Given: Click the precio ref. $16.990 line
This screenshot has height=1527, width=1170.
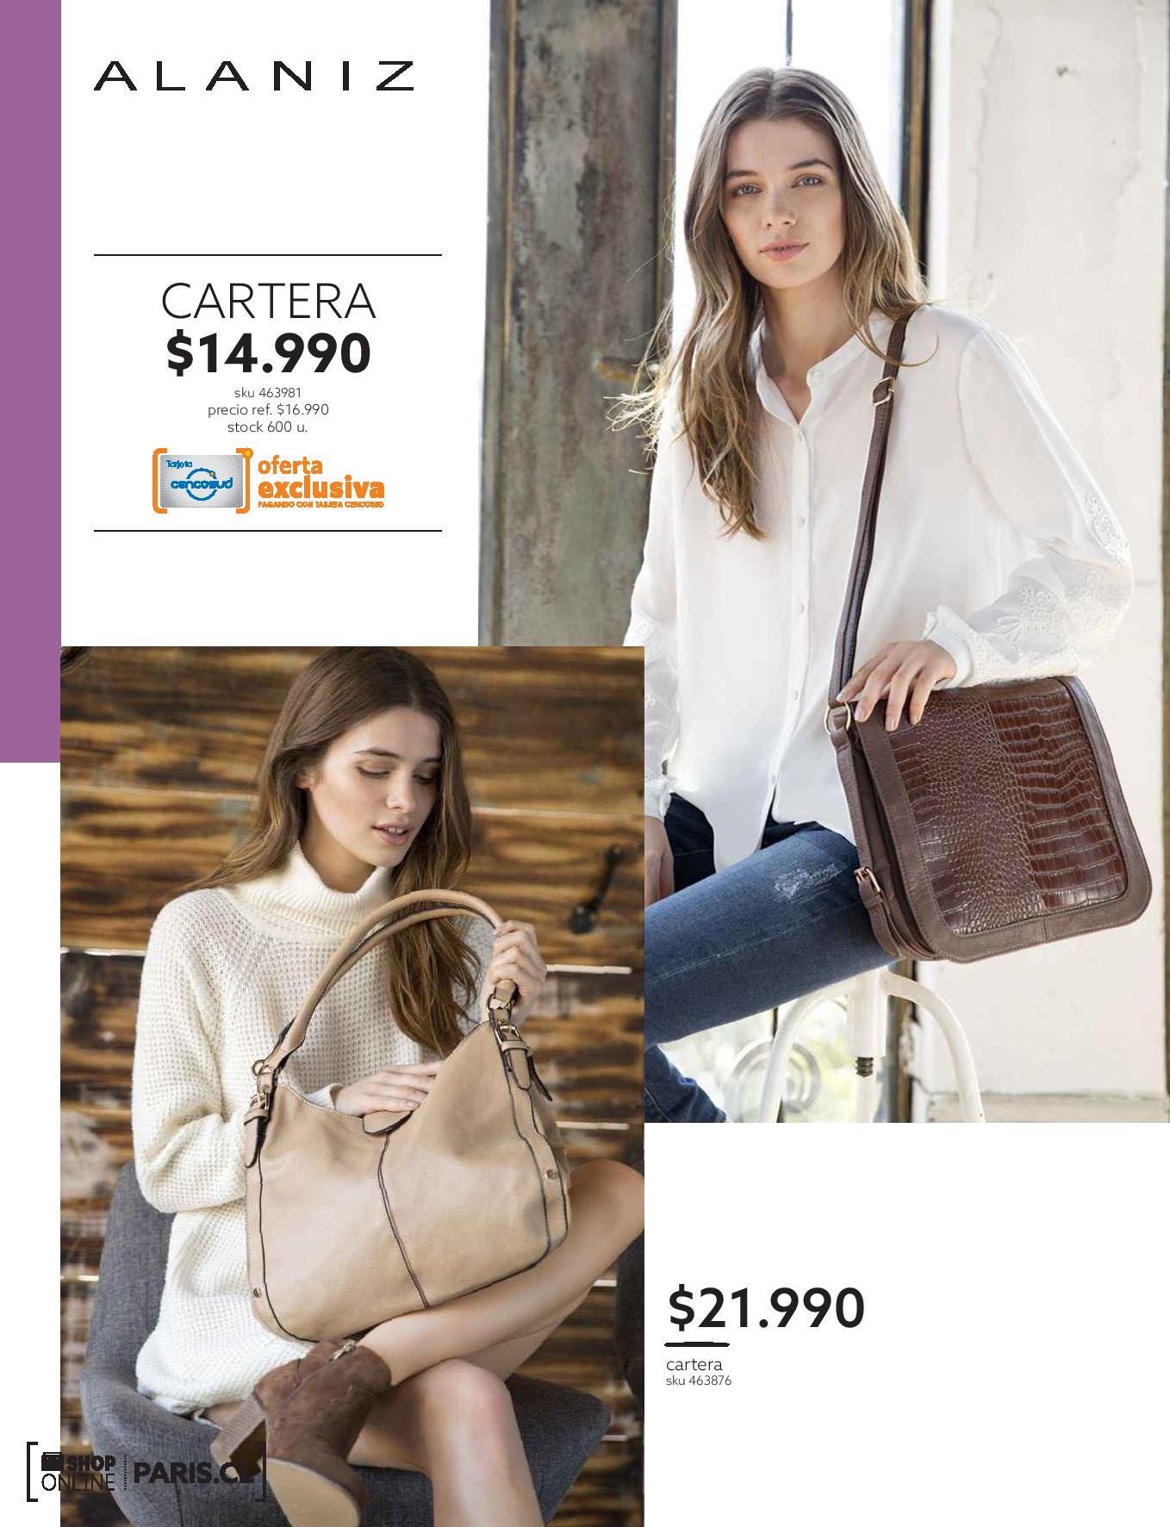Looking at the screenshot, I should pyautogui.click(x=268, y=410).
